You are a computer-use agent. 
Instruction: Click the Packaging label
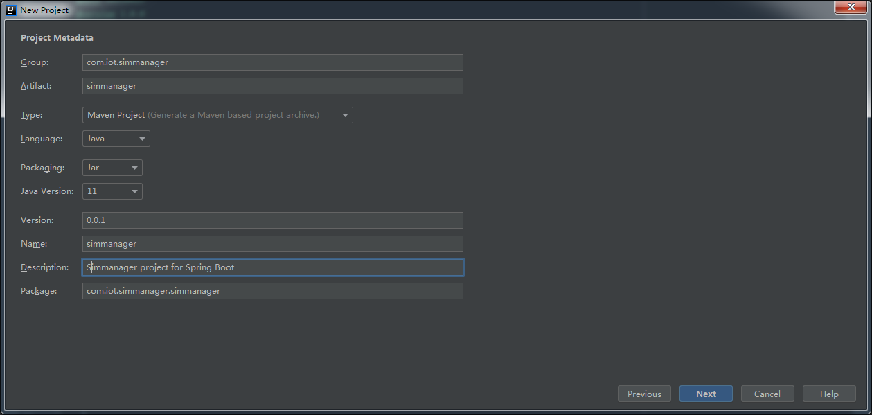tap(42, 168)
